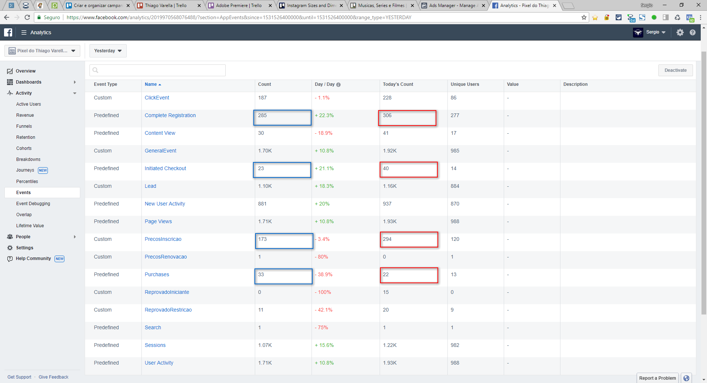Switch to the Ads Manager tab
This screenshot has width=707, height=383.
tap(453, 6)
